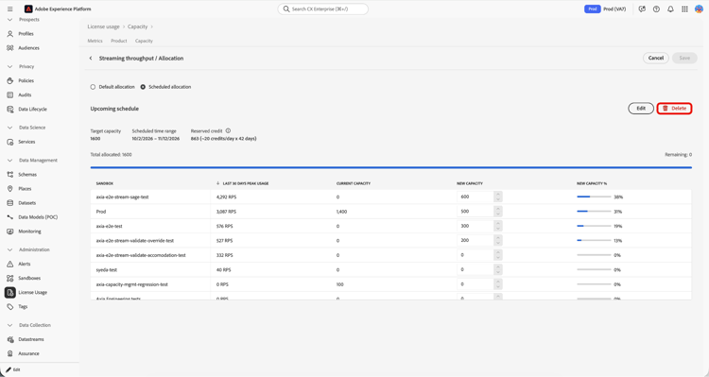Go to Schemas in sidebar
709x377 pixels.
pyautogui.click(x=27, y=175)
